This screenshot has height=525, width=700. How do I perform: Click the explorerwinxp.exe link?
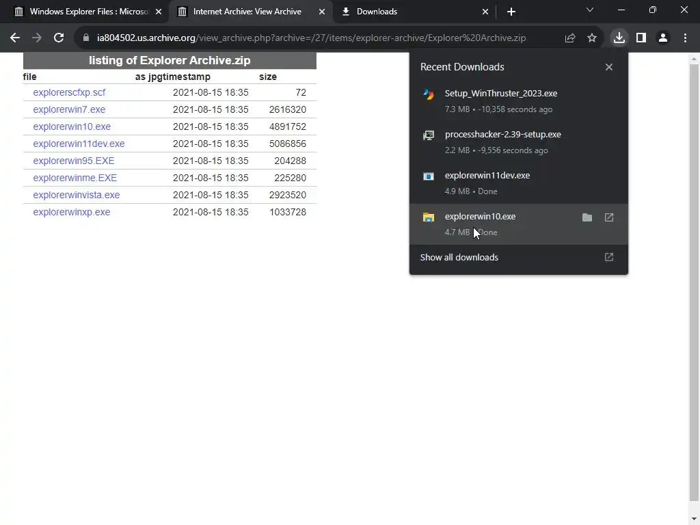click(71, 212)
